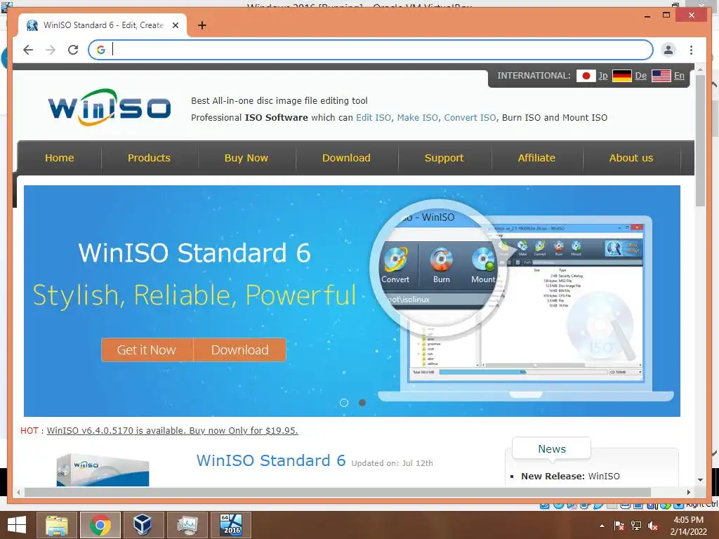Go back using the browser back arrow
719x539 pixels.
click(28, 50)
